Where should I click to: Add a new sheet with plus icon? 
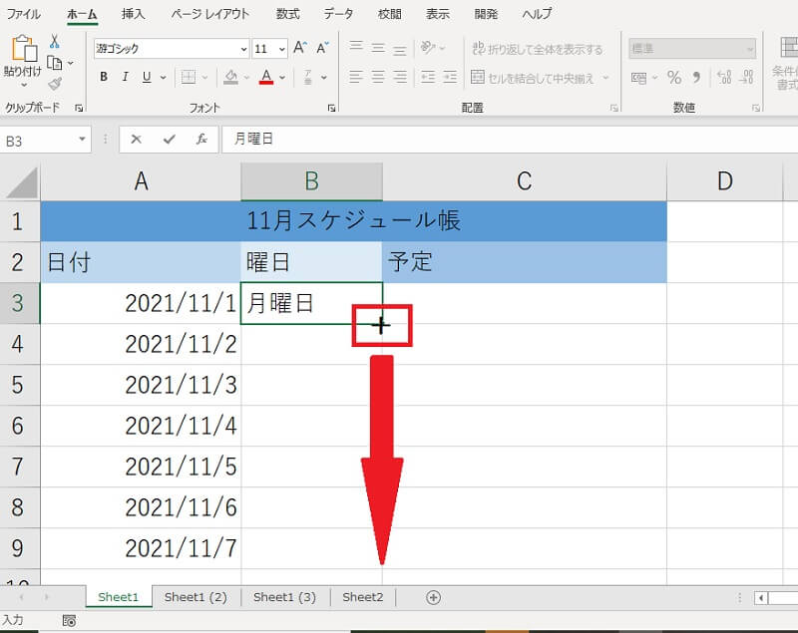pyautogui.click(x=433, y=597)
